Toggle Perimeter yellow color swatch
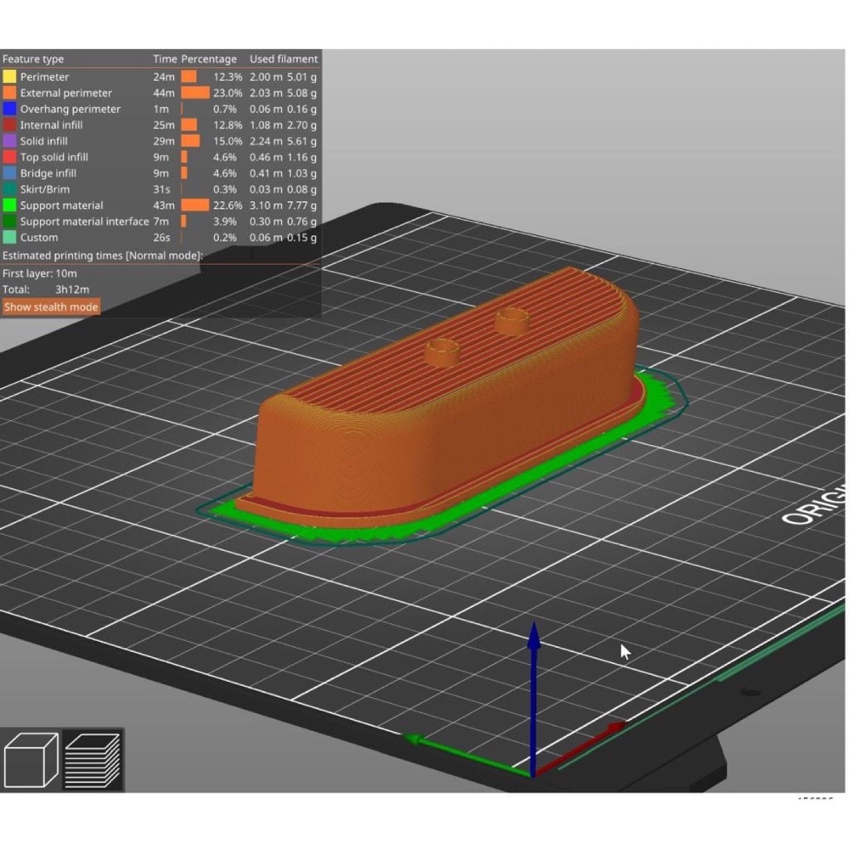The height and width of the screenshot is (849, 849). coord(9,76)
